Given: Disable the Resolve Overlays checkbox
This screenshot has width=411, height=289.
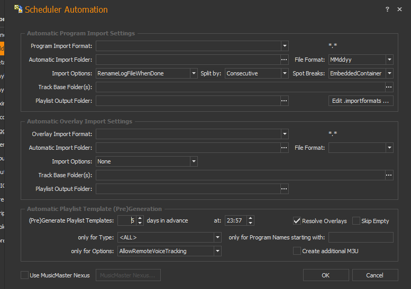Looking at the screenshot, I should [x=297, y=220].
